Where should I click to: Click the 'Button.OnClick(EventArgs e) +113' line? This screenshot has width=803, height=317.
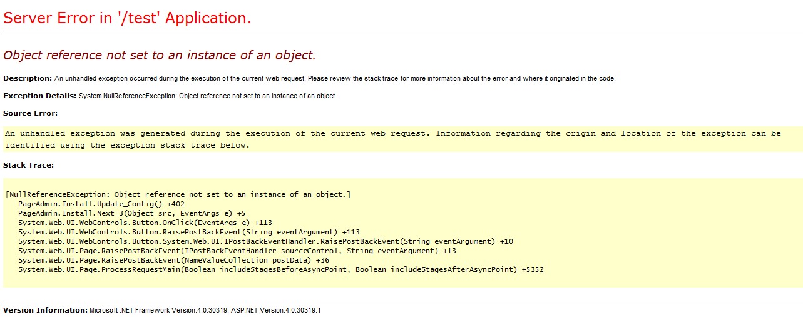coord(145,223)
